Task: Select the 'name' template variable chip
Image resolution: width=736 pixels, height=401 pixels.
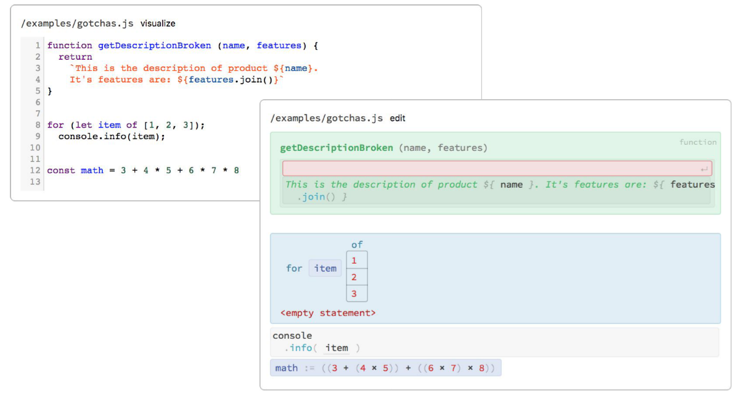Action: [x=512, y=184]
